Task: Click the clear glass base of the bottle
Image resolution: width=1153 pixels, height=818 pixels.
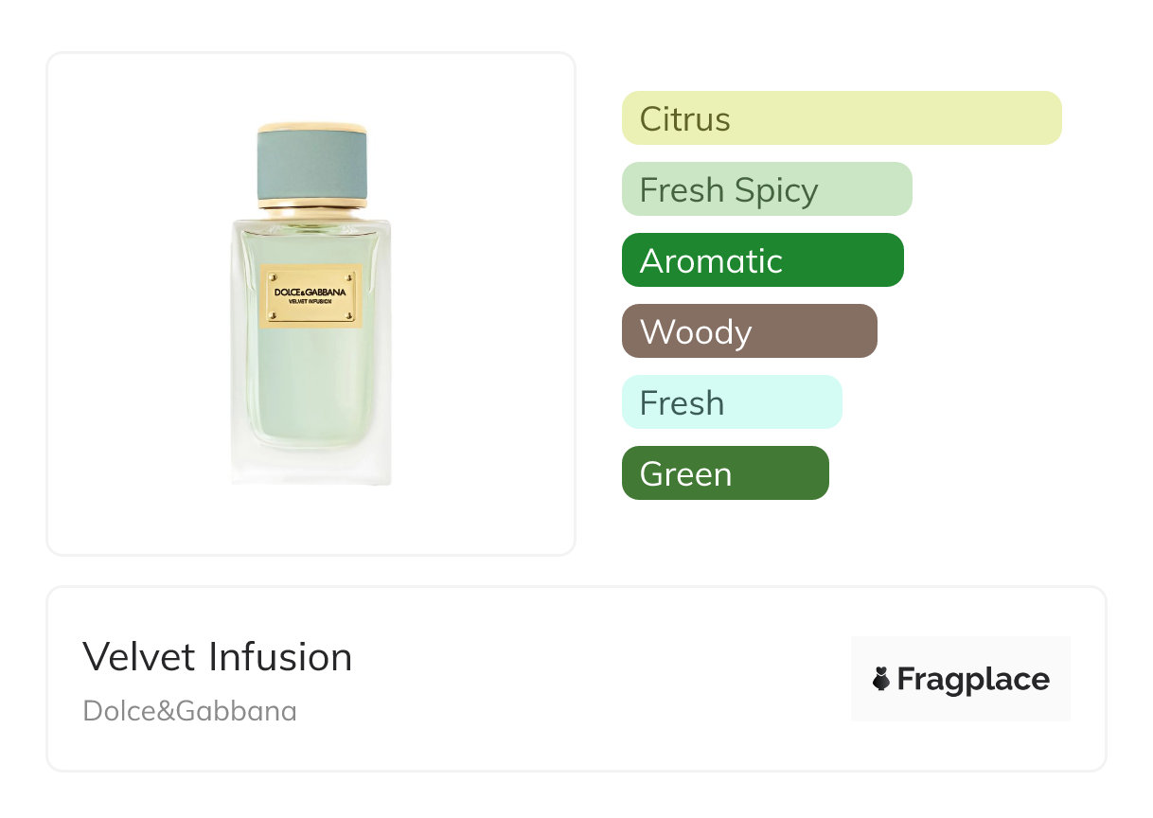Action: point(311,466)
